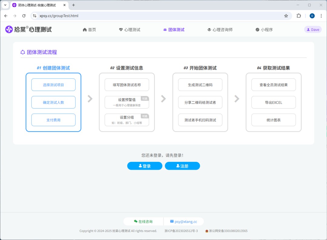Bookmark this page with the star icon
Screen dimensions: 327x240
(286, 16)
